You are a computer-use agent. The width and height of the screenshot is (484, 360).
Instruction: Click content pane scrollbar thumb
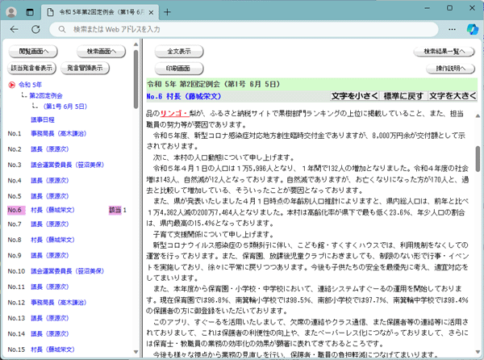478,159
